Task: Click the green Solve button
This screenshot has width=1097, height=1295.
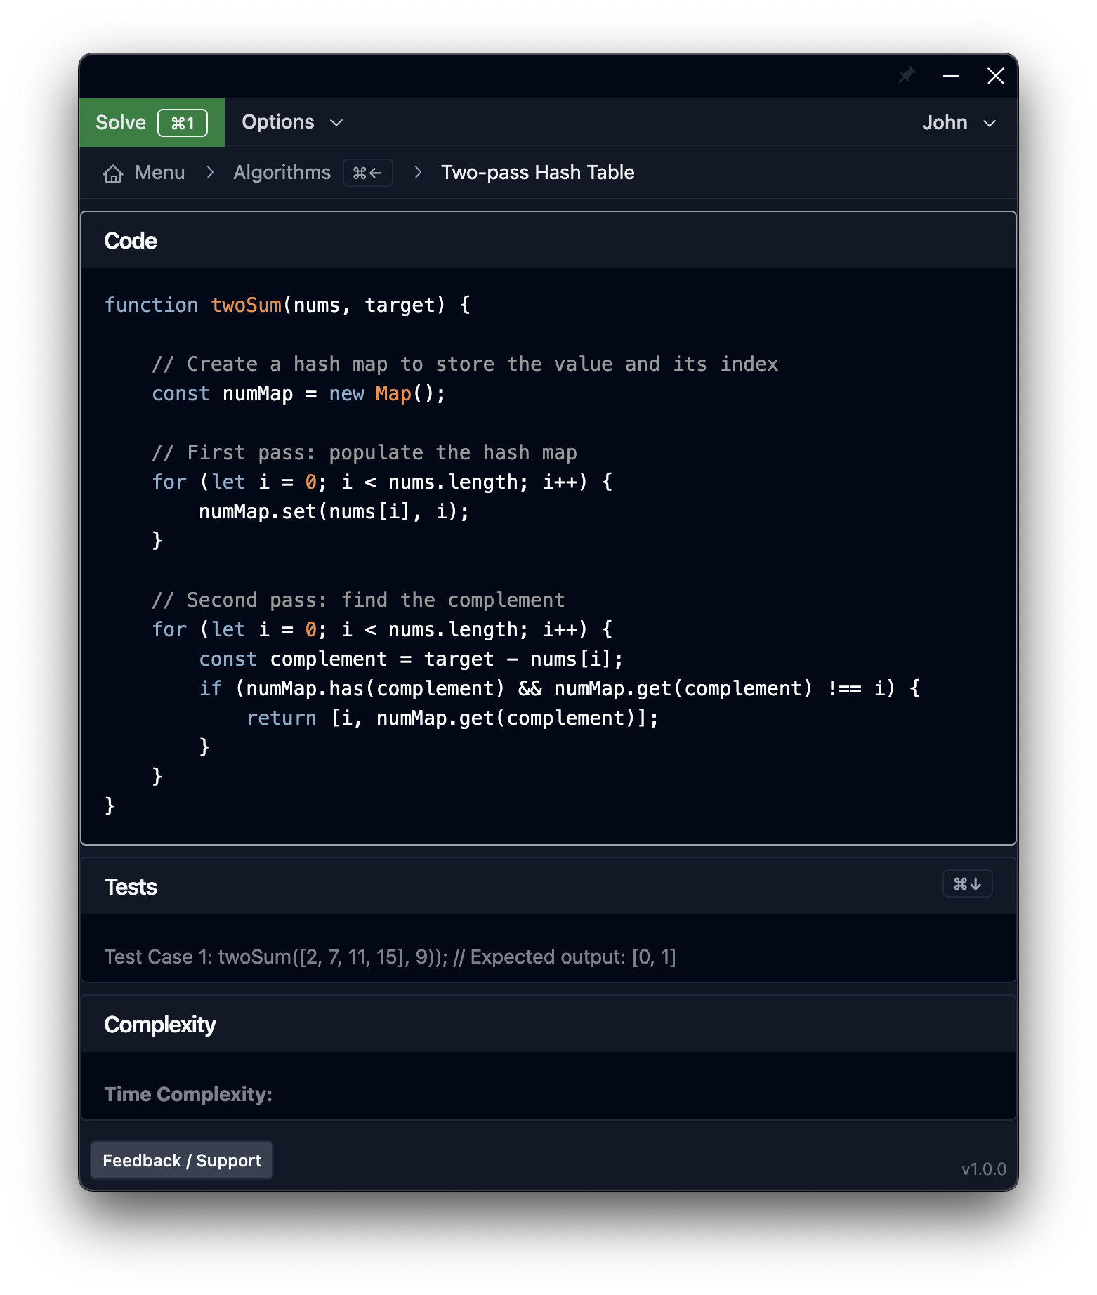Action: pyautogui.click(x=152, y=122)
